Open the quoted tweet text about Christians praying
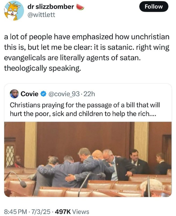Image resolution: width=176 pixels, height=216 pixels. (85, 109)
